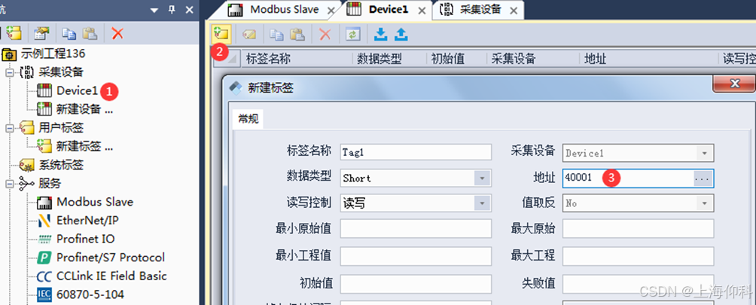Close the 采集设备 tab
The image size is (756, 305).
[x=514, y=10]
